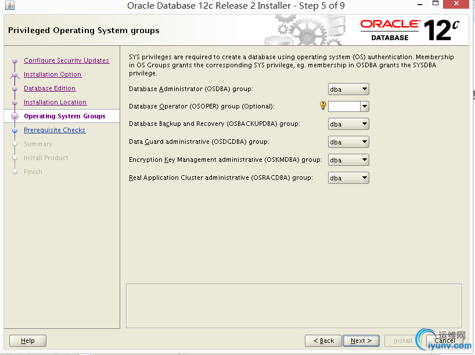Viewport: 475px width, 355px height.
Task: Click the OSOPER group text field
Action: (344, 106)
